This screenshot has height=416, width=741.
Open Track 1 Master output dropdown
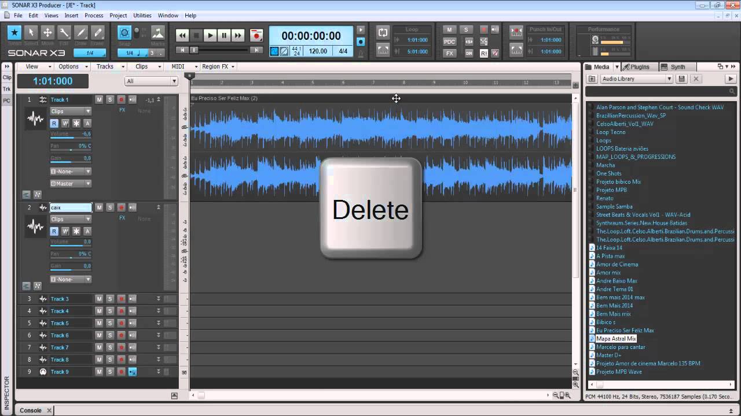pyautogui.click(x=71, y=184)
